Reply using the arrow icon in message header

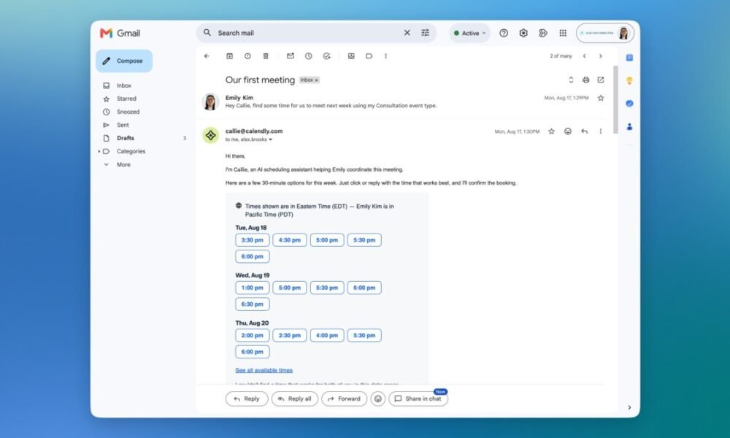[584, 131]
